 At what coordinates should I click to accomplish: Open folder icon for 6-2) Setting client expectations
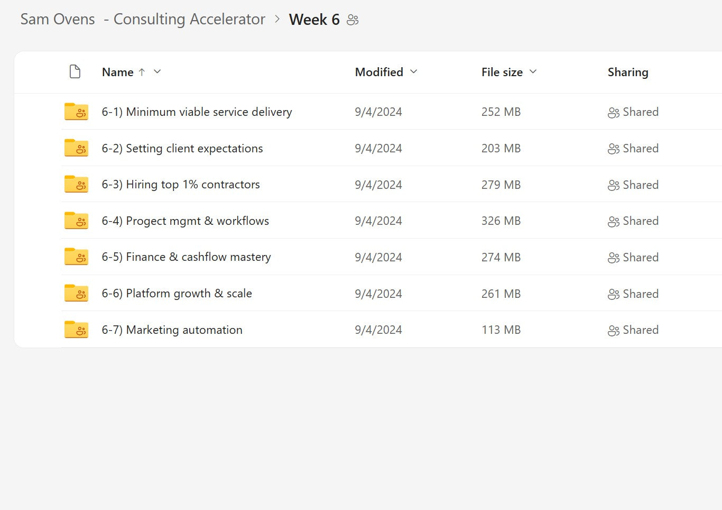pyautogui.click(x=76, y=148)
